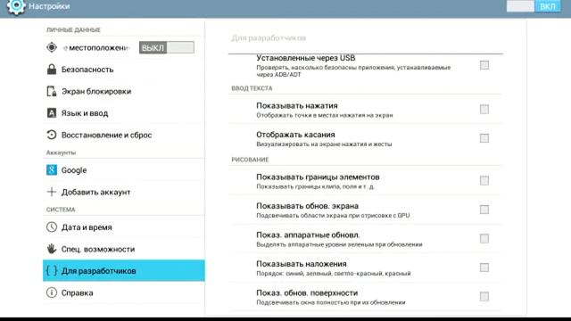This screenshot has height=321, width=571.
Task: Open the Безопасность settings section
Action: coord(124,70)
